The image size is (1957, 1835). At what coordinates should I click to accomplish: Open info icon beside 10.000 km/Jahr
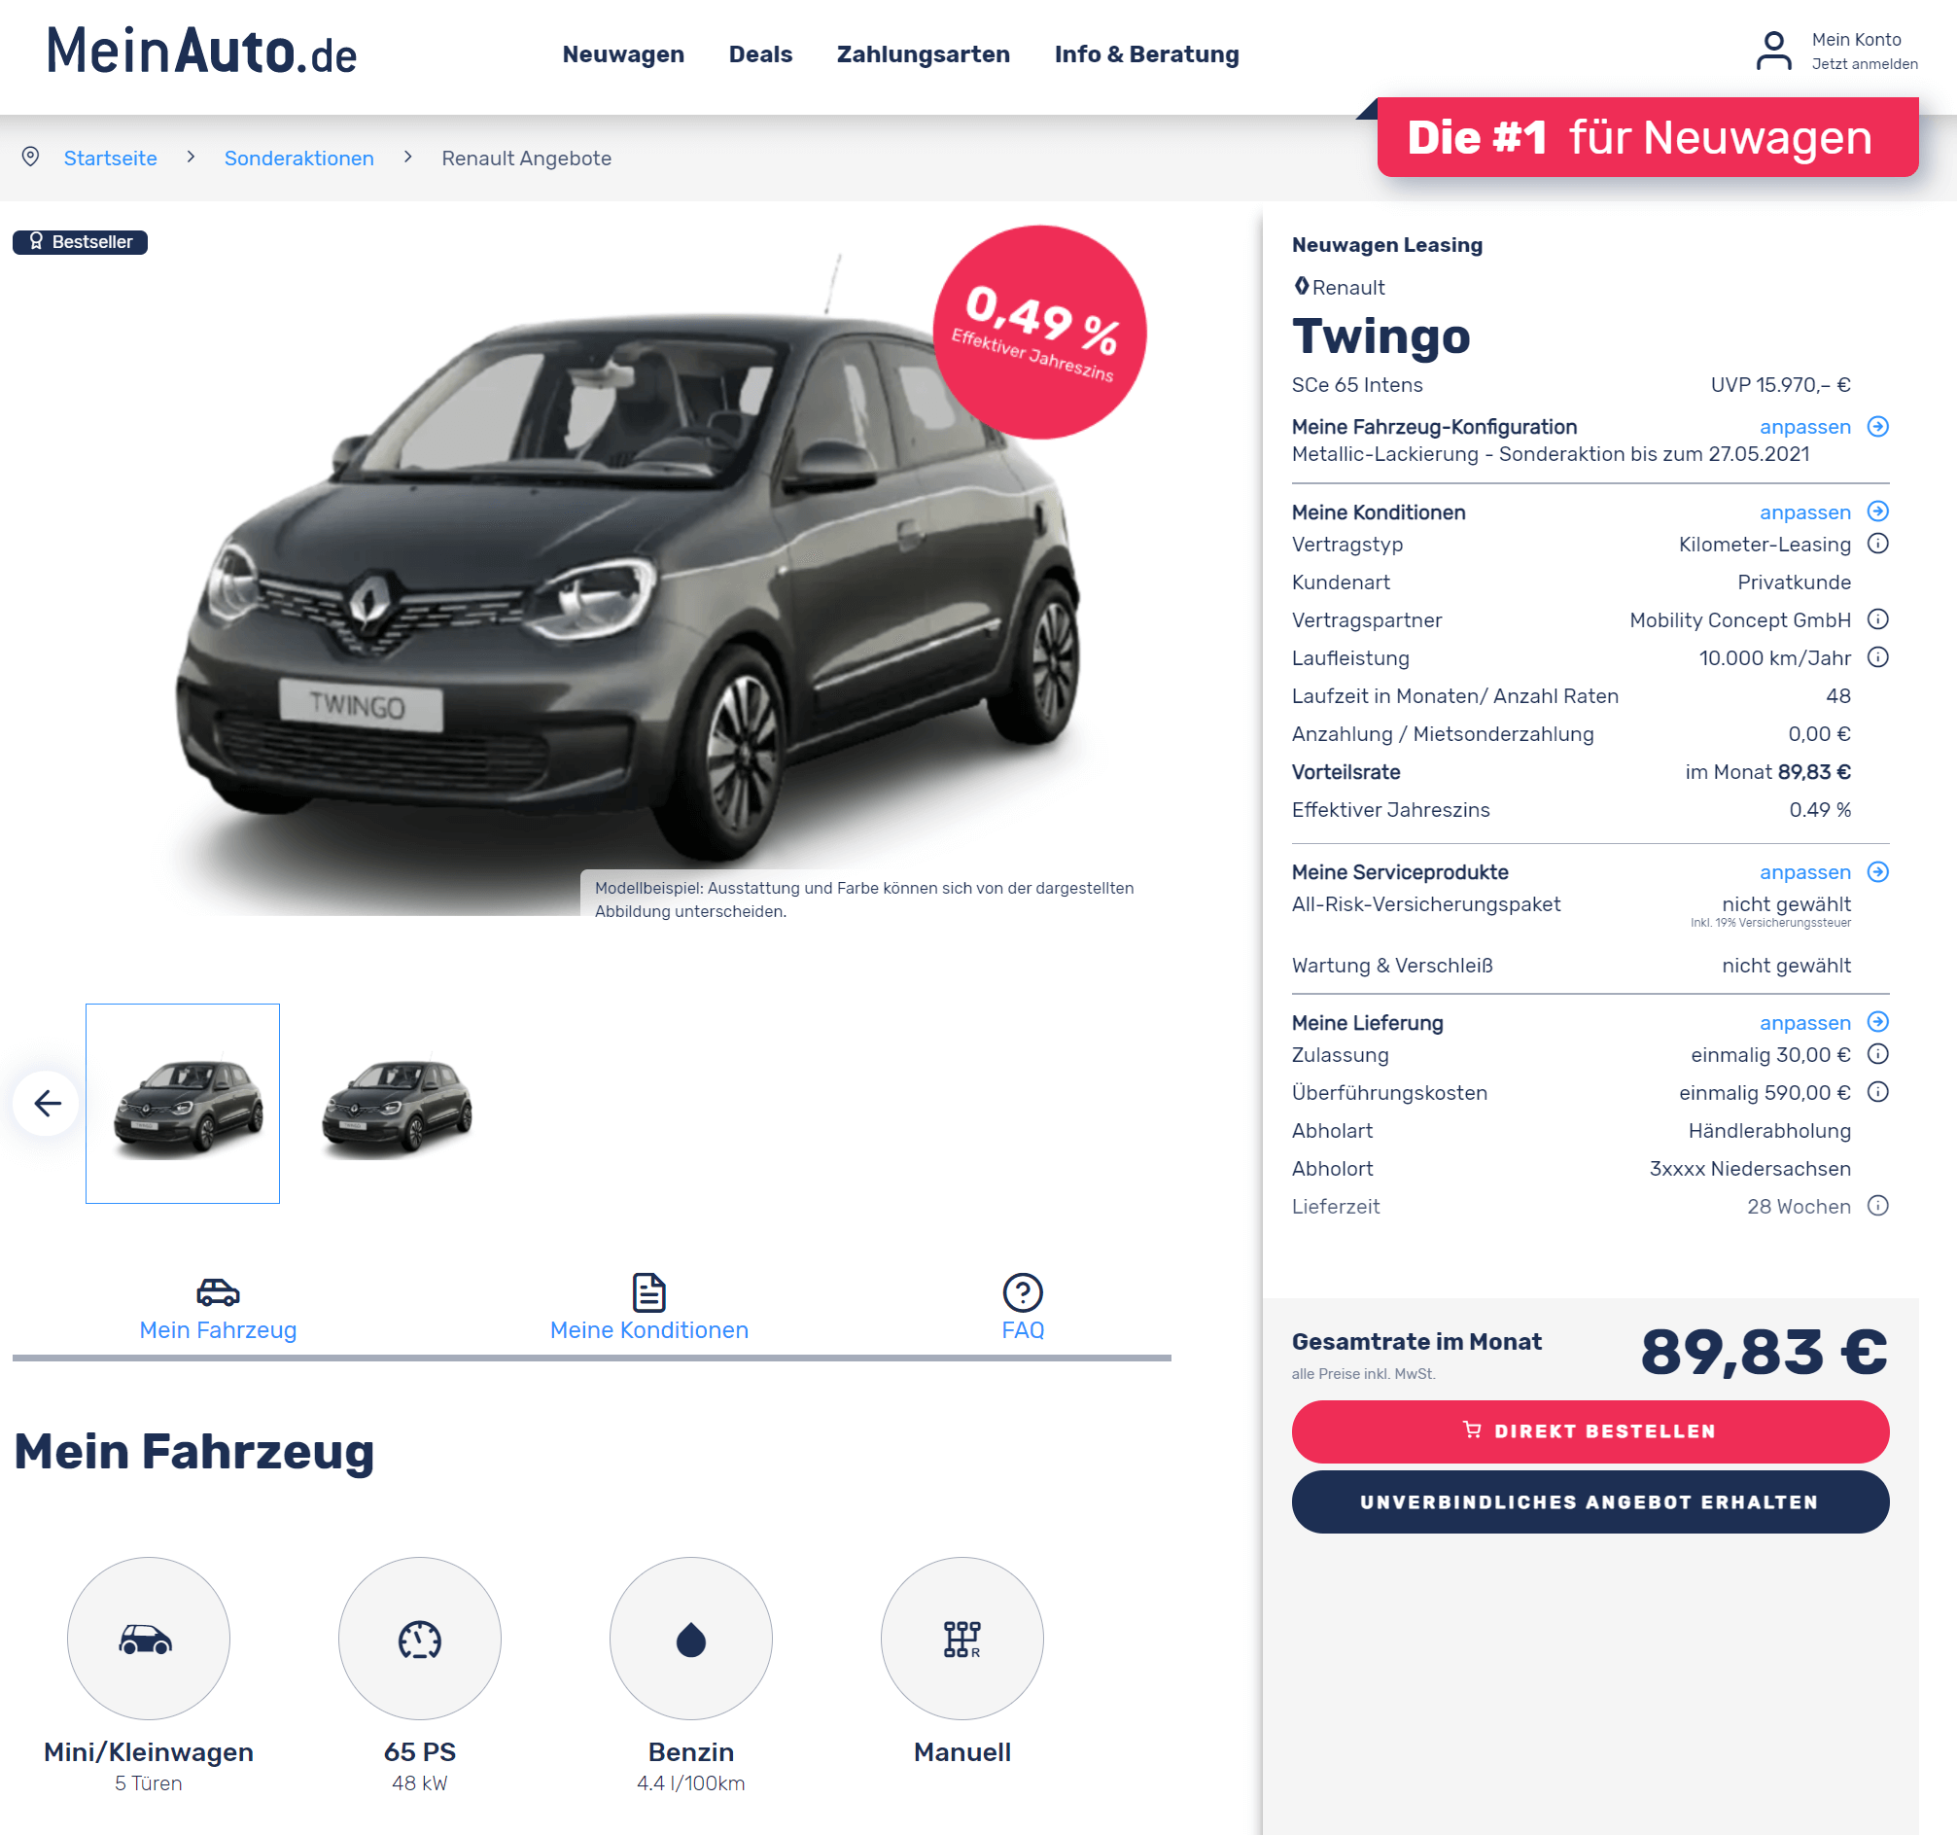pos(1877,657)
